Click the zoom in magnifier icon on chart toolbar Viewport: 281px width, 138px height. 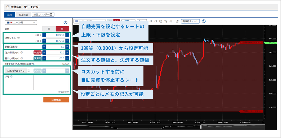pos(151,21)
